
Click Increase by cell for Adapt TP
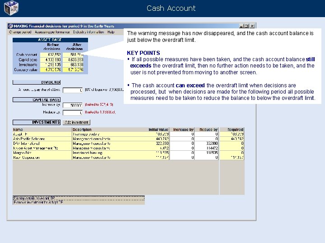tap(182, 134)
